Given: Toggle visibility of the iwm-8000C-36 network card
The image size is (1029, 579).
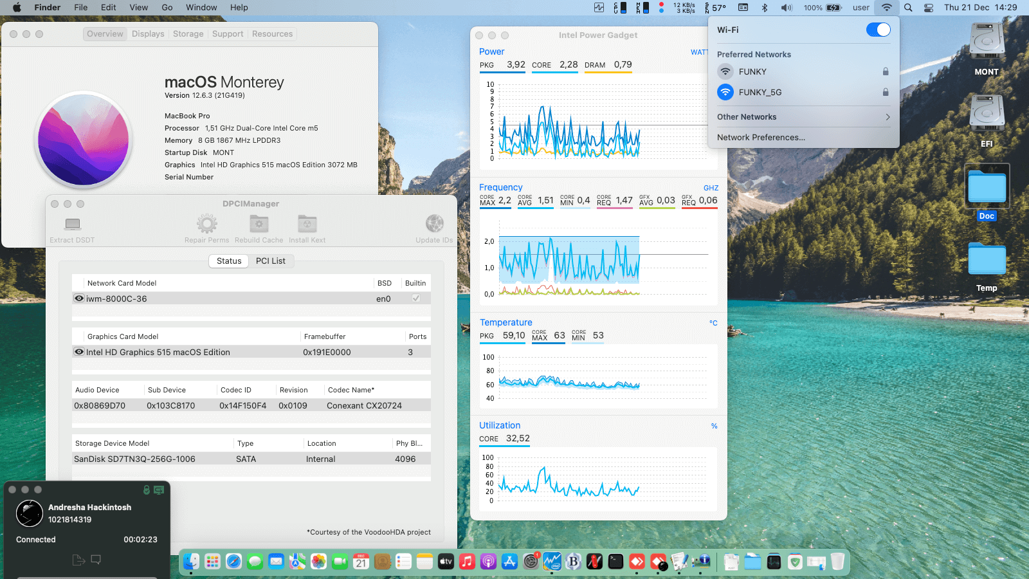Looking at the screenshot, I should point(79,298).
